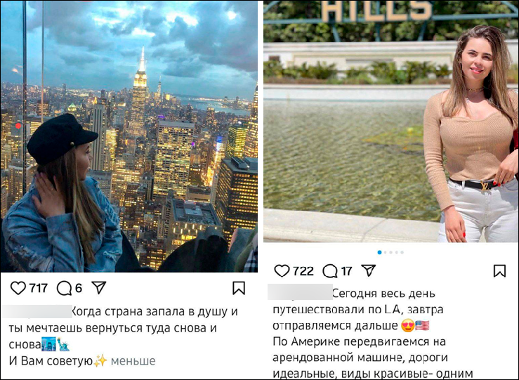Screen dimensions: 519x380
Task: Click the comment count 6 number
Action: pyautogui.click(x=79, y=288)
